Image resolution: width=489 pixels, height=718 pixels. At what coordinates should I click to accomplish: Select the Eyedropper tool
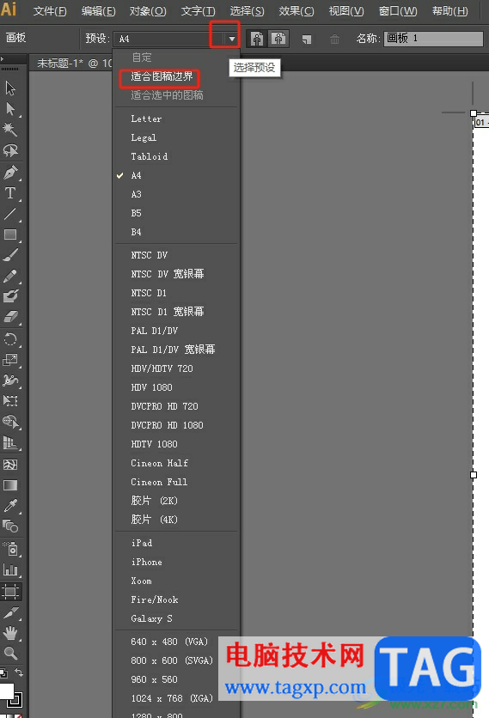tap(10, 506)
